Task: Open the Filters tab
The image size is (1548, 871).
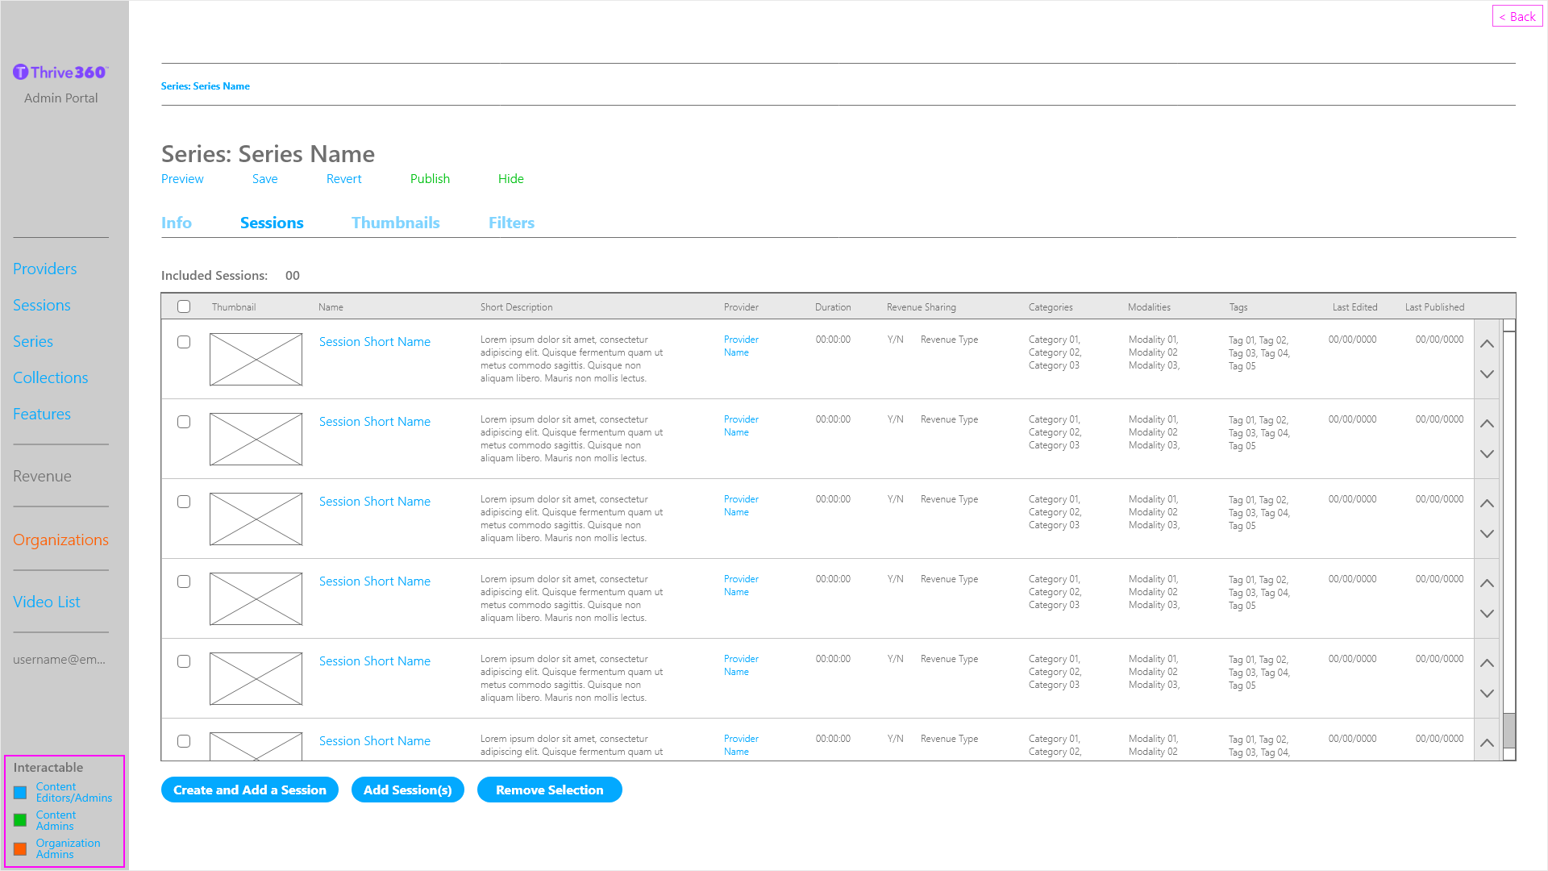Action: pyautogui.click(x=511, y=223)
